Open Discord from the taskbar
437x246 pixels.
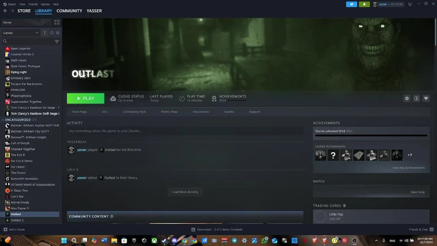pos(174,241)
